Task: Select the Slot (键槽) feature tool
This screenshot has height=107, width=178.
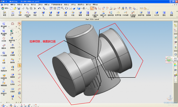Action: tap(80, 14)
